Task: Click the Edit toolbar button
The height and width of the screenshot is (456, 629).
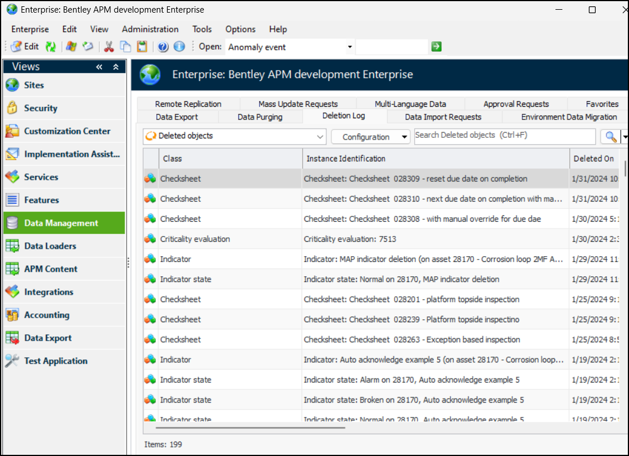Action: coord(25,47)
